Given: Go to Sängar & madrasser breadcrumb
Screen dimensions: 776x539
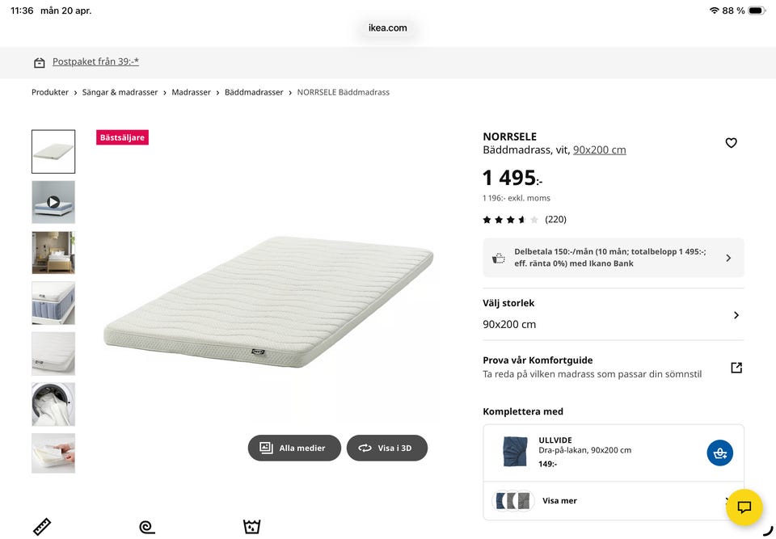Looking at the screenshot, I should (120, 92).
